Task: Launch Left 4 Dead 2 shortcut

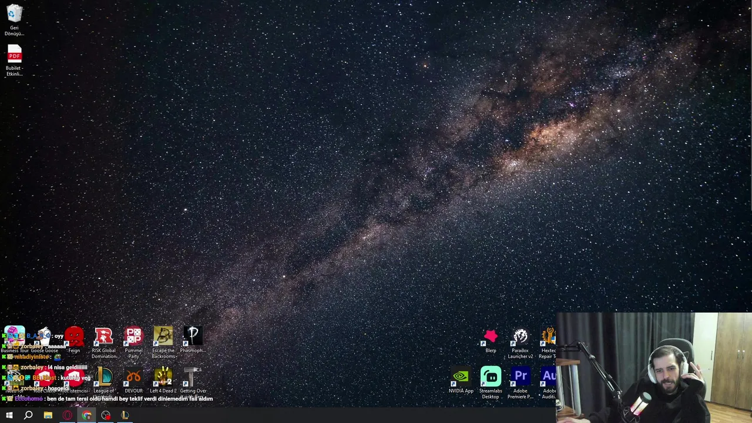Action: click(x=163, y=380)
